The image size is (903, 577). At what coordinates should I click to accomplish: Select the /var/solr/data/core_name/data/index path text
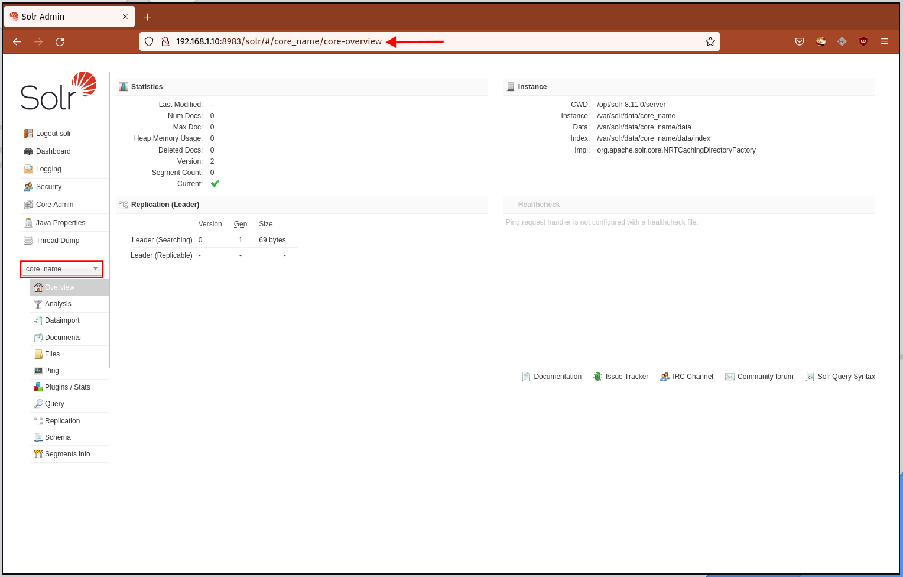(654, 138)
